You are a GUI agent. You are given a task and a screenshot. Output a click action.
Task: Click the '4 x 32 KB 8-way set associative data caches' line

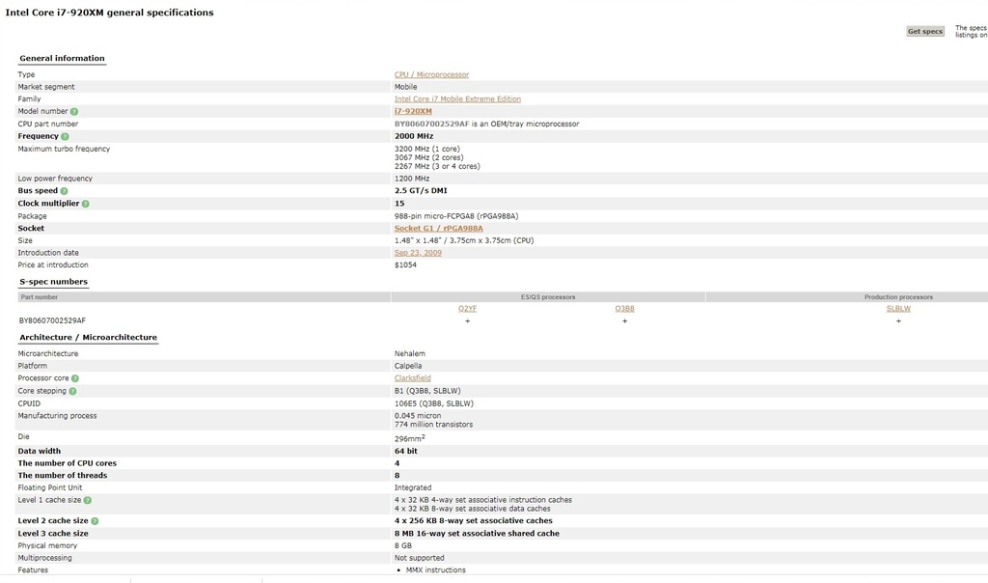(x=473, y=509)
